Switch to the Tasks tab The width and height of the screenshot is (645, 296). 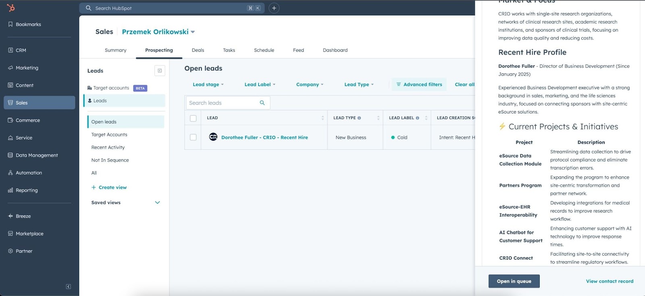click(x=229, y=50)
